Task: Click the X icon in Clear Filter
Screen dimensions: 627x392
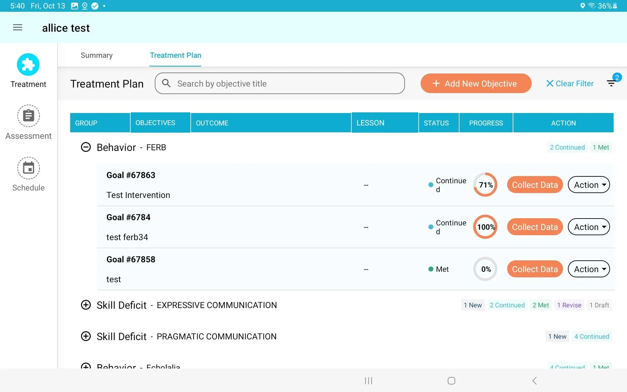Action: [x=550, y=84]
